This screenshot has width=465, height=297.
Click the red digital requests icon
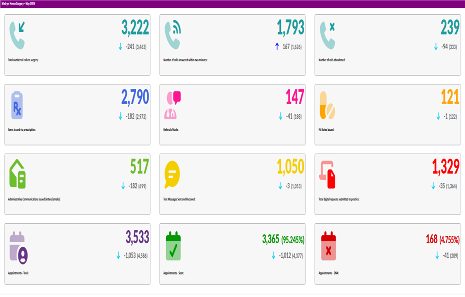point(327,175)
